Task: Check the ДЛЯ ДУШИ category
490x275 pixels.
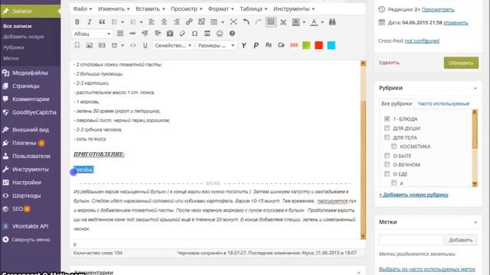Action: pos(387,128)
